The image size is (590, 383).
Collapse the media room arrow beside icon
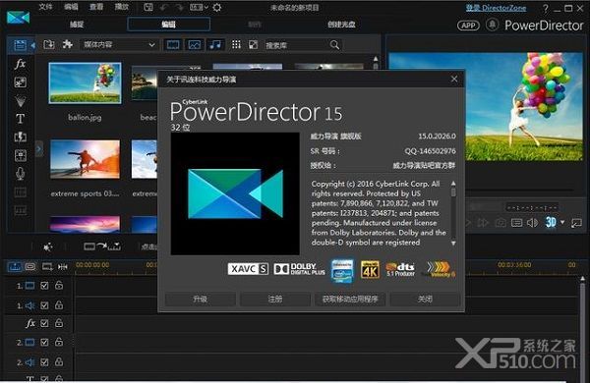click(32, 45)
